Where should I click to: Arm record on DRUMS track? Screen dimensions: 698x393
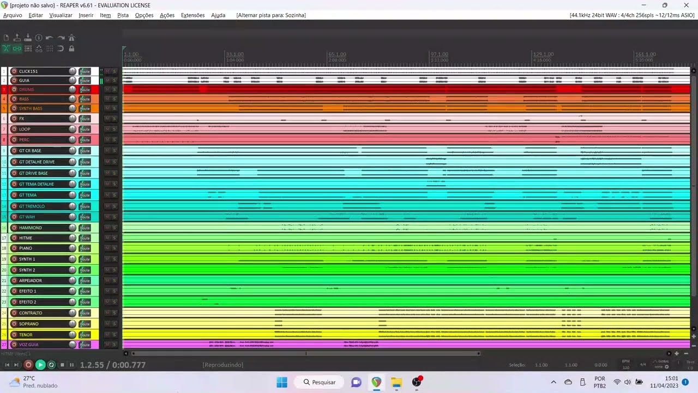14,90
